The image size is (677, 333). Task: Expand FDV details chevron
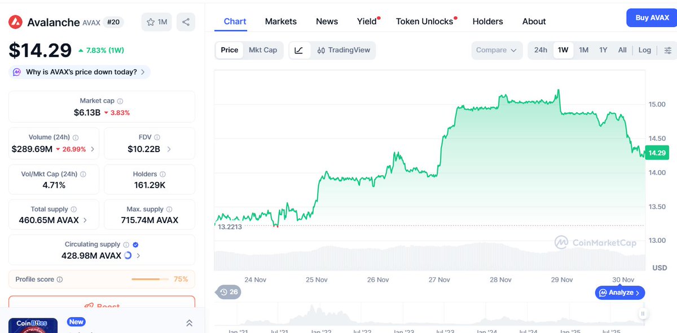pos(169,149)
